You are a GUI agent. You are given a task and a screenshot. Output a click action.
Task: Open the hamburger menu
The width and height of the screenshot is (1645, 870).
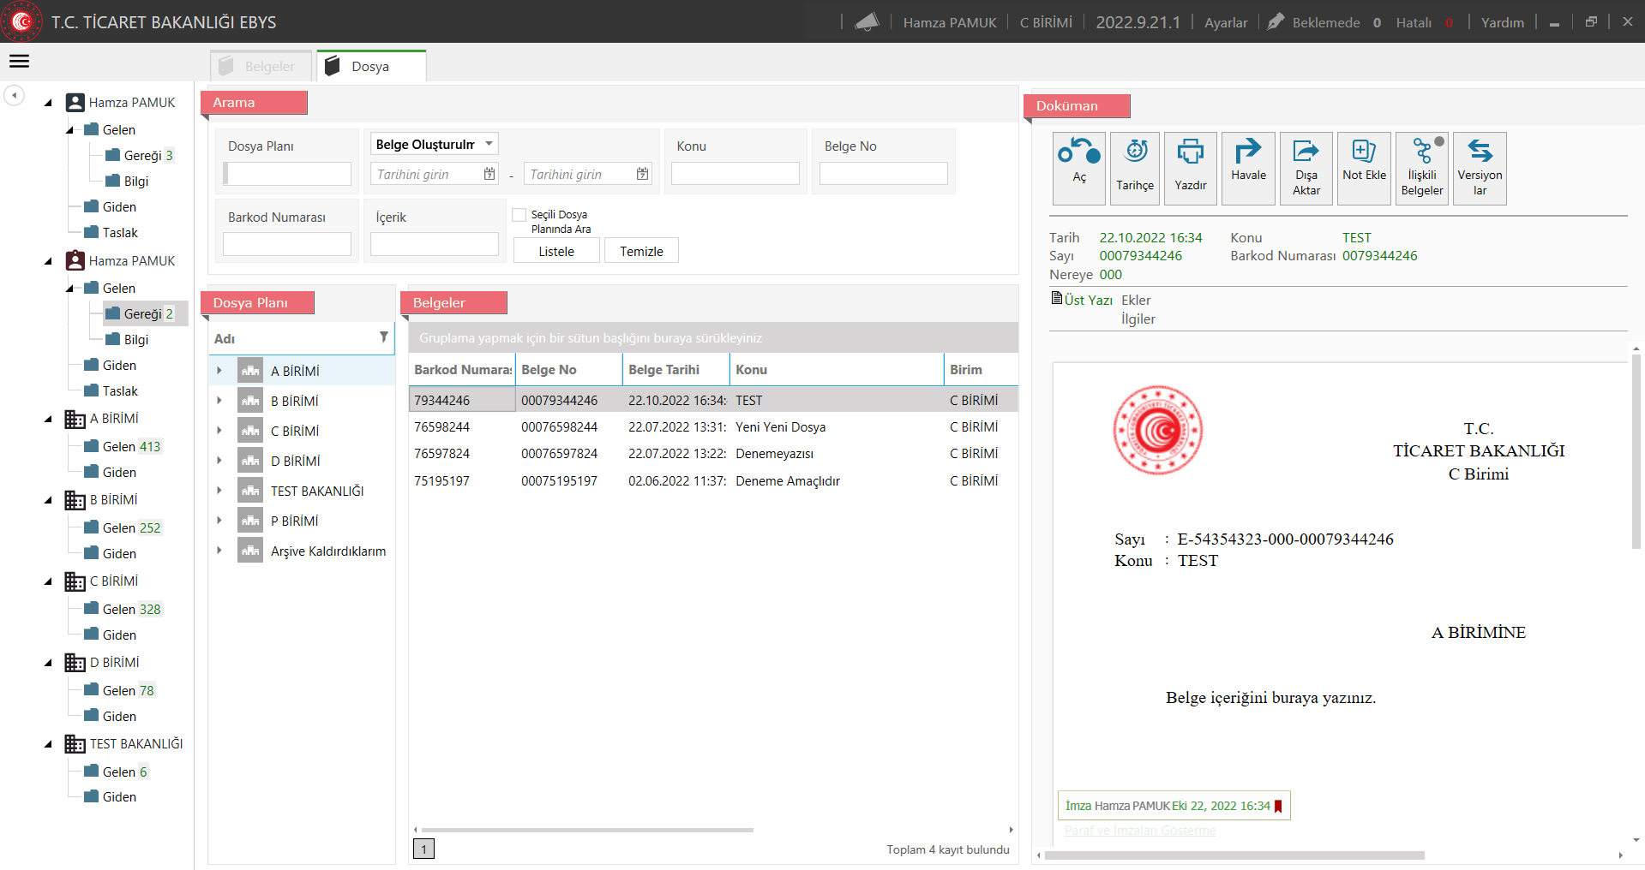[x=19, y=62]
